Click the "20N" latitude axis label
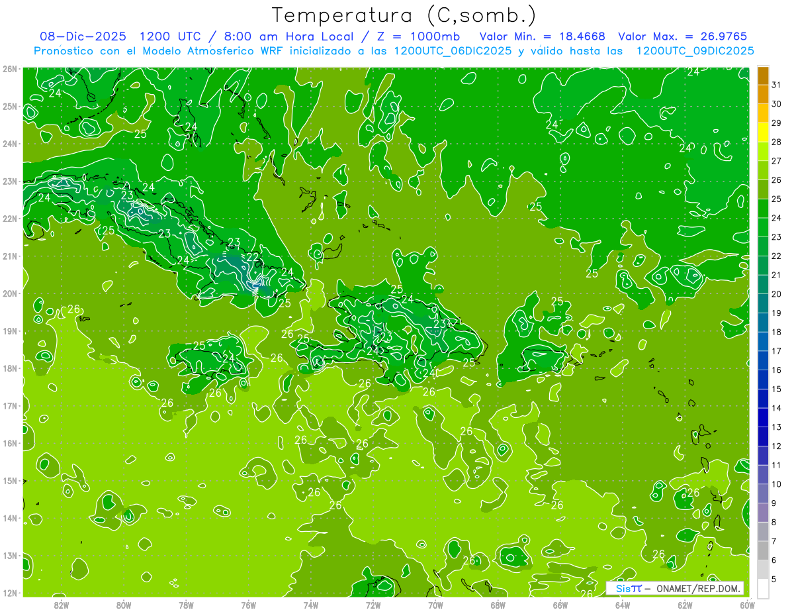This screenshot has width=794, height=614. tap(9, 293)
